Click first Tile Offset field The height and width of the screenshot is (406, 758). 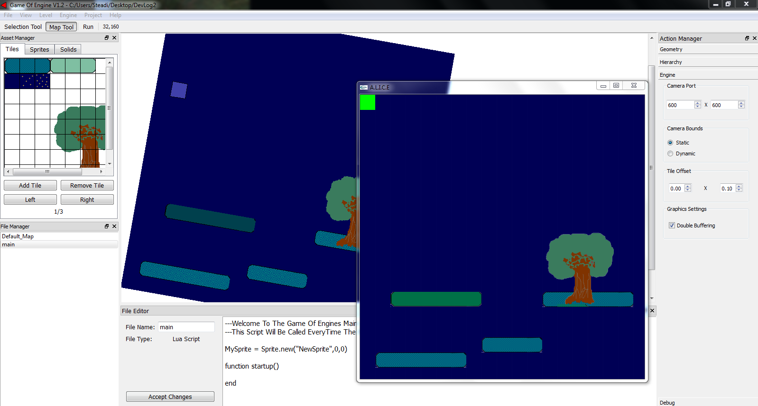click(677, 189)
